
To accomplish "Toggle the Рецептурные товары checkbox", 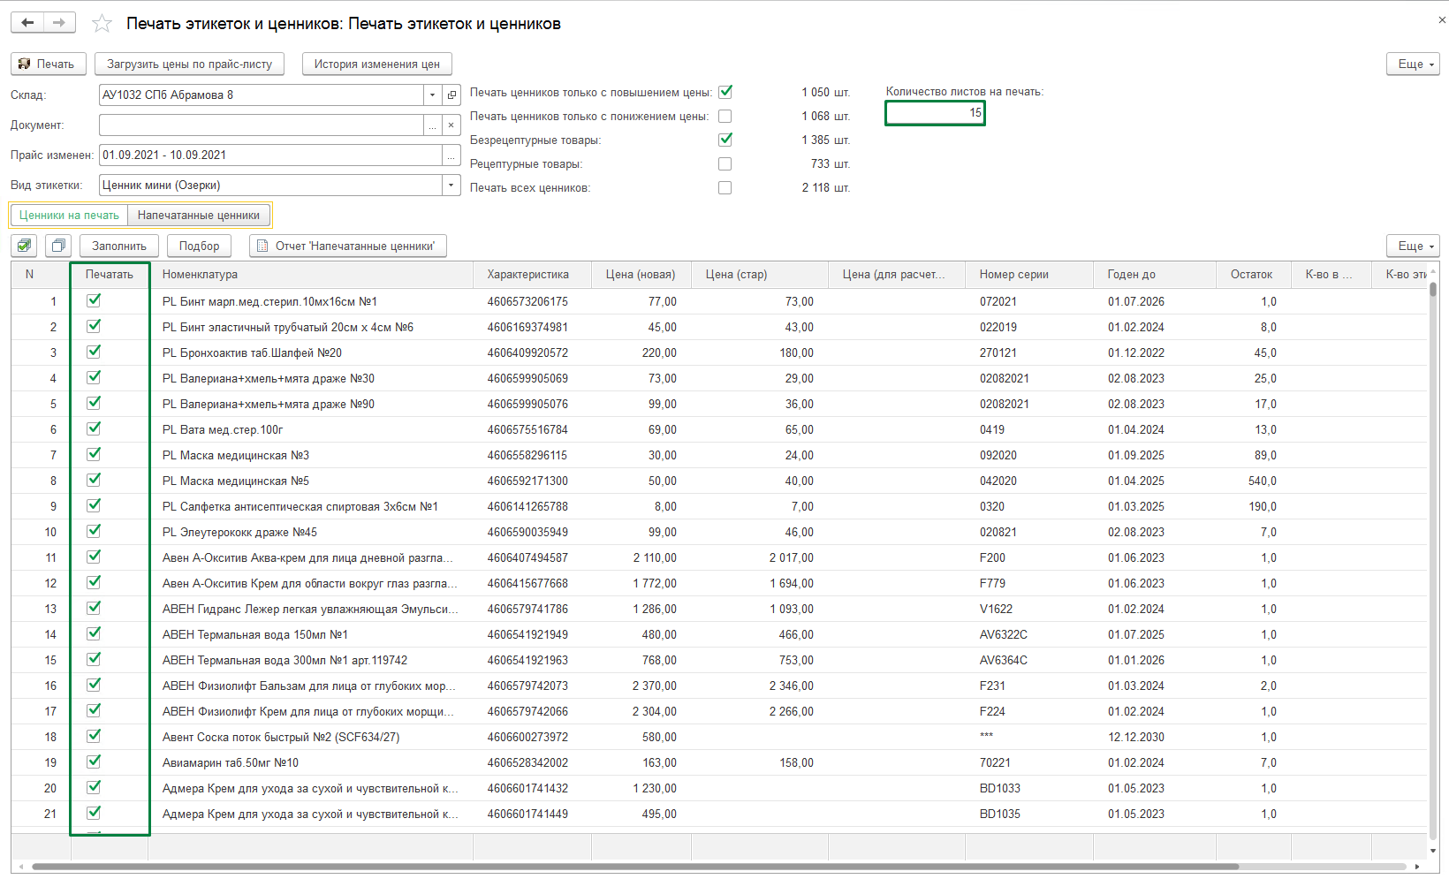I will tap(724, 163).
